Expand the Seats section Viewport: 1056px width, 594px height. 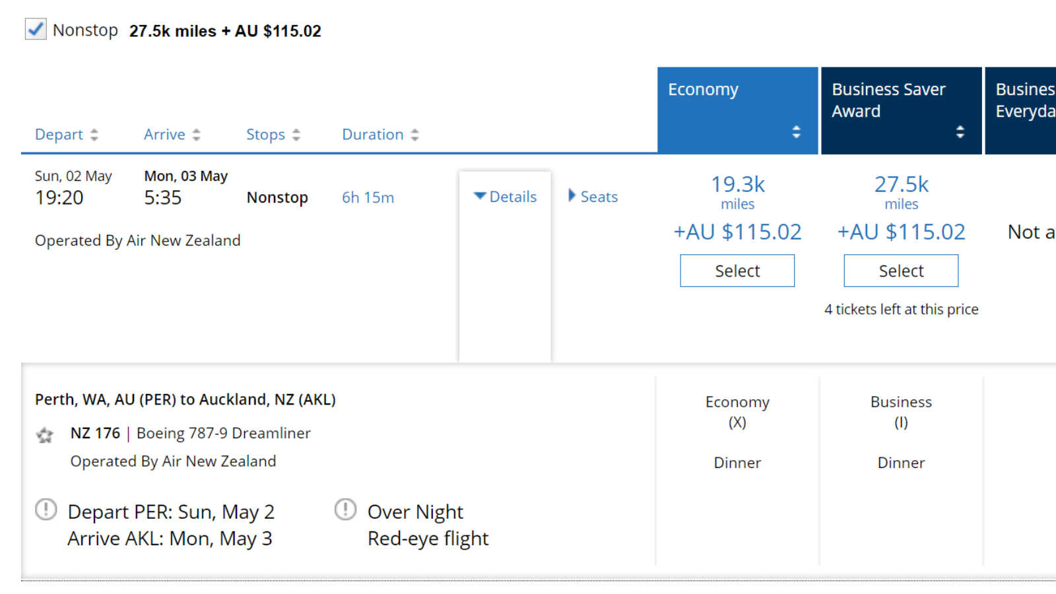click(593, 197)
